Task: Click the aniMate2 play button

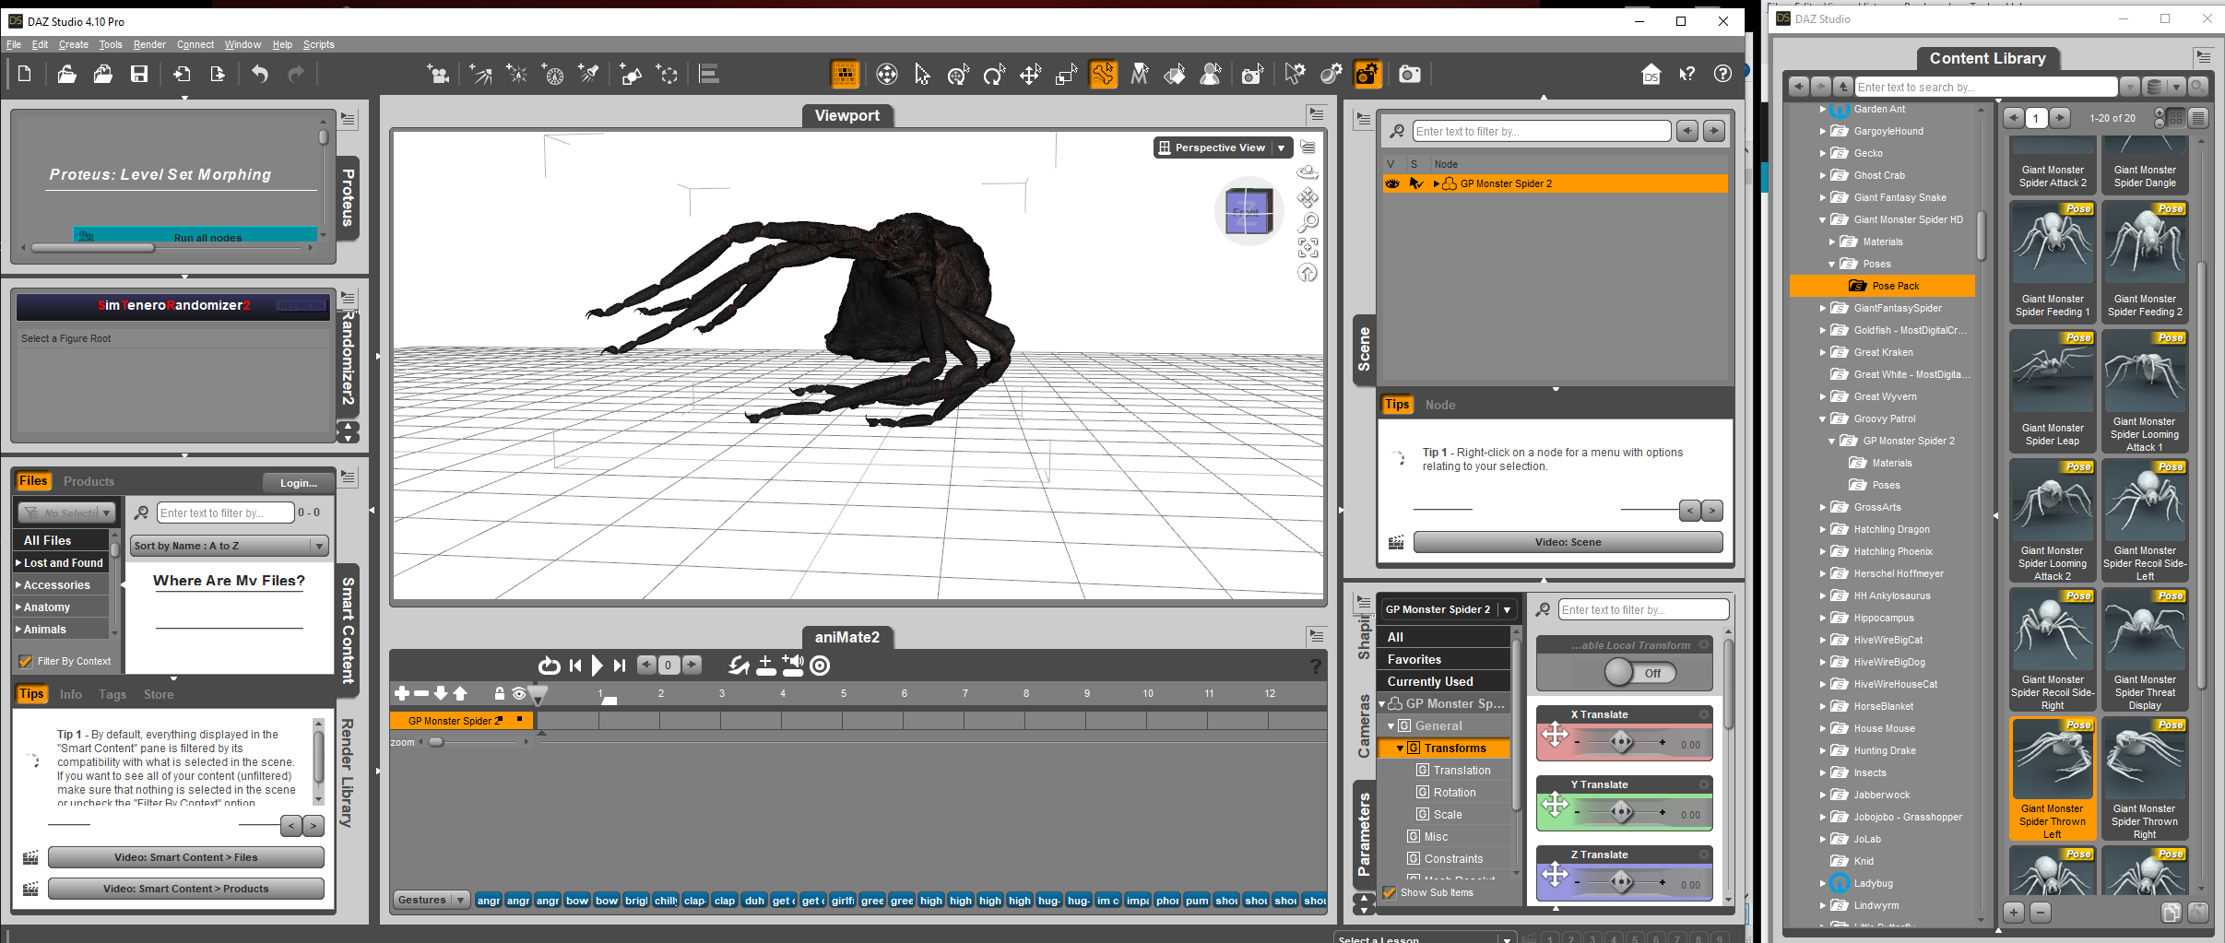Action: [597, 665]
